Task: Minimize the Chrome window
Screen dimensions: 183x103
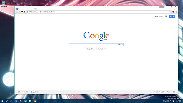Action: (167, 7)
